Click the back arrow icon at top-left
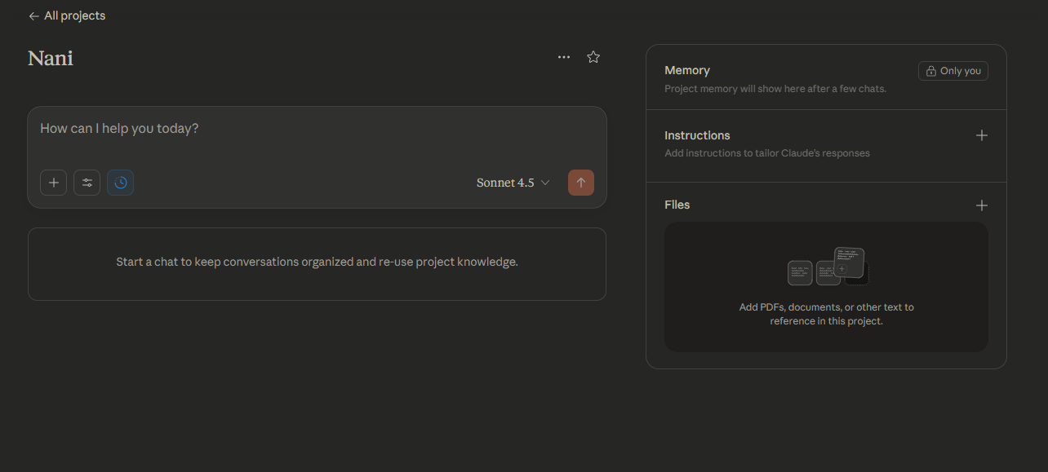The width and height of the screenshot is (1048, 472). pyautogui.click(x=33, y=16)
